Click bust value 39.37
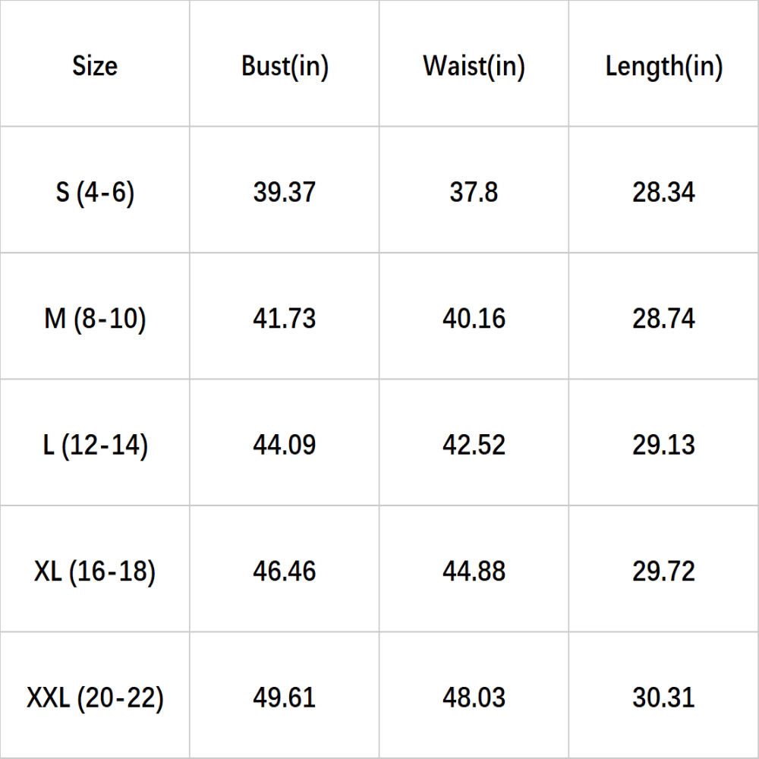 pos(285,192)
